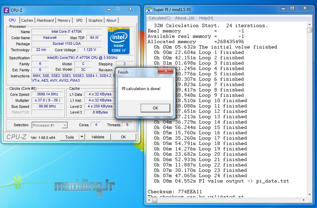This screenshot has width=317, height=208.
Task: Minimize the CPU-Z window
Action: pyautogui.click(x=109, y=9)
